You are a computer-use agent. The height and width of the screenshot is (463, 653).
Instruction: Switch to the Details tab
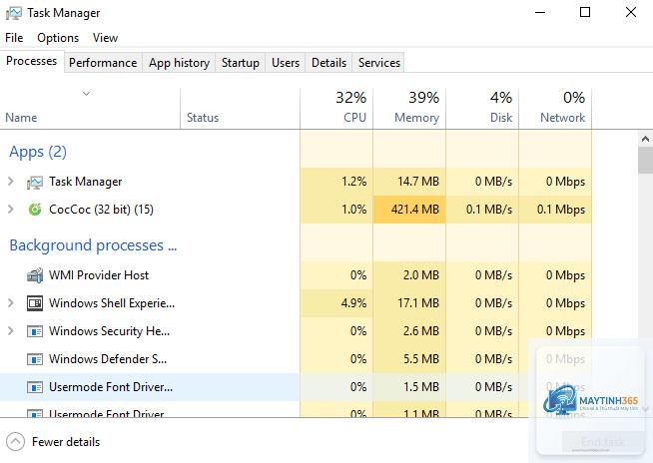329,63
